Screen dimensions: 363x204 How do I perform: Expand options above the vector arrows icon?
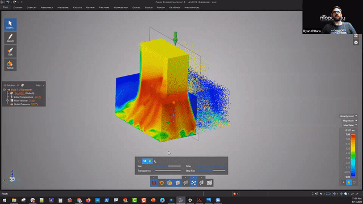tap(201, 177)
